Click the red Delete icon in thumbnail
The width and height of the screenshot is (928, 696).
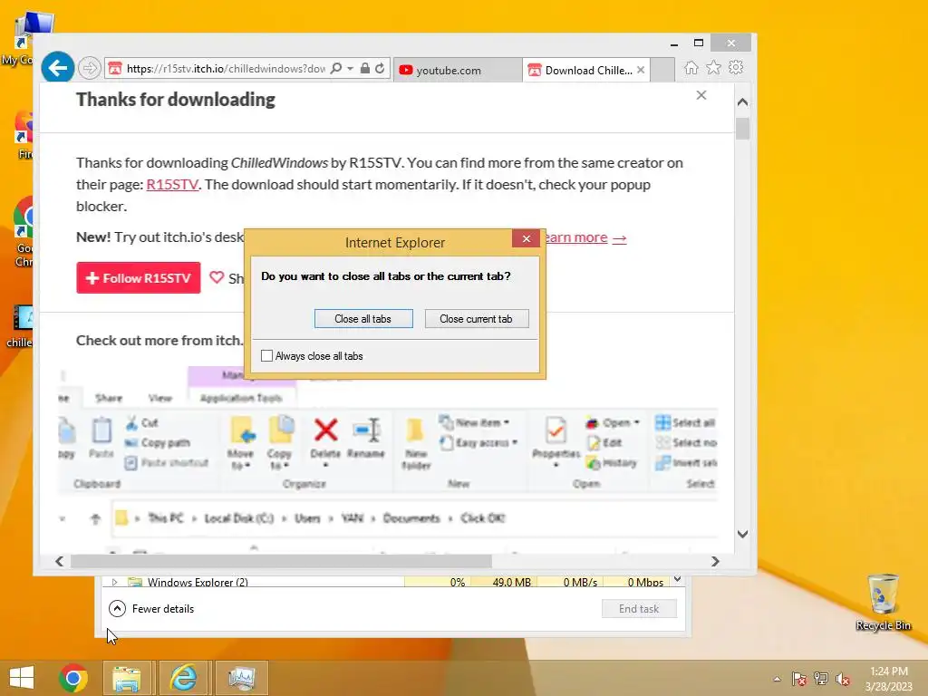[x=325, y=430]
